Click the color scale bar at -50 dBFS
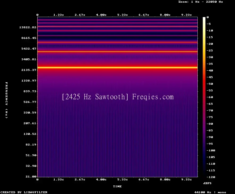Viewport: 235px width, 194px height. [x=204, y=84]
